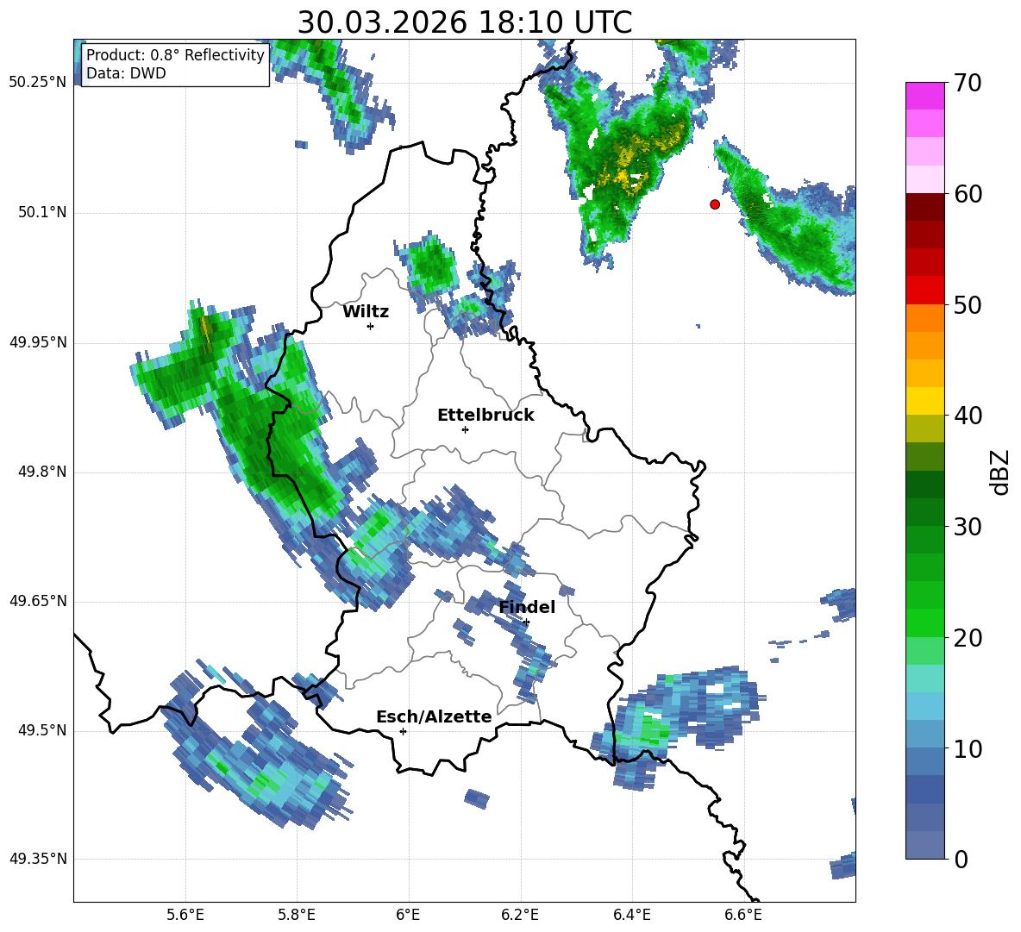Click the 6.2°E longitude label
1021x932 pixels.
point(520,915)
